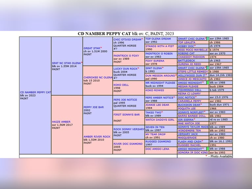The width and height of the screenshot is (252, 189).
Task: Click the red asterisk after LUCKY DUN ROCK
Action: pos(138,68)
